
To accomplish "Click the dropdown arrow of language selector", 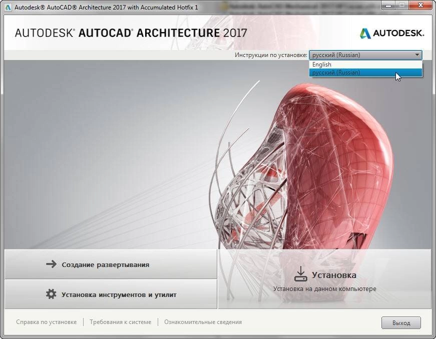I will coord(417,55).
